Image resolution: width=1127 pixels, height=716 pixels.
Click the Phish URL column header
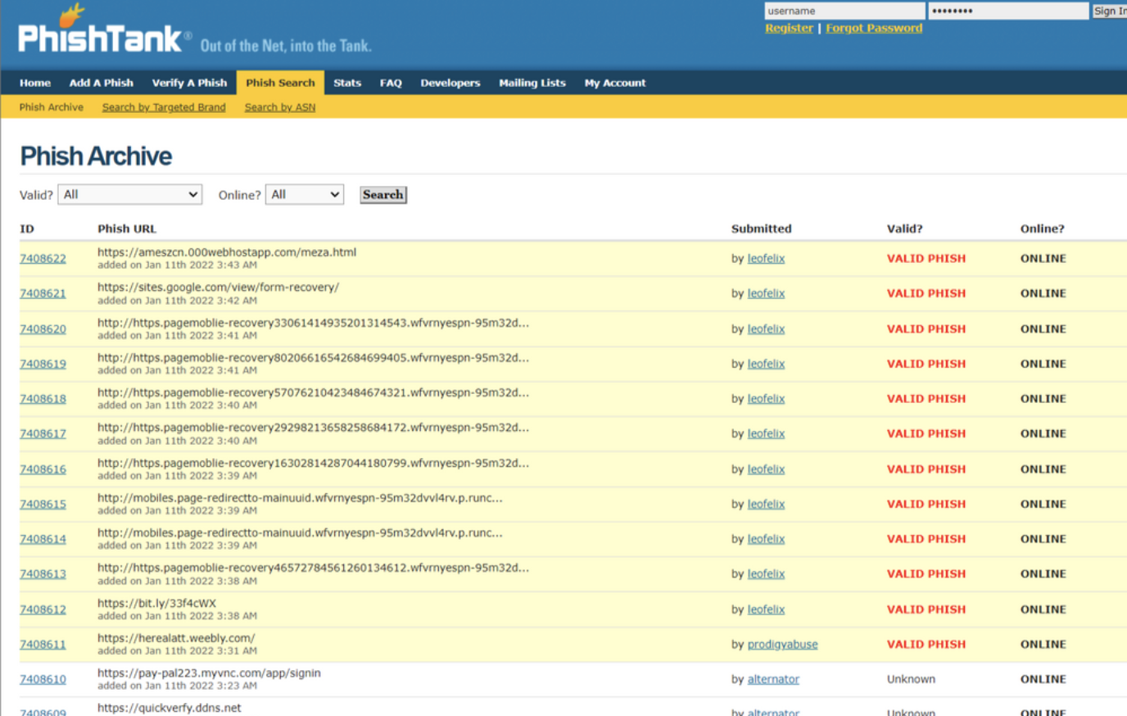[x=127, y=229]
